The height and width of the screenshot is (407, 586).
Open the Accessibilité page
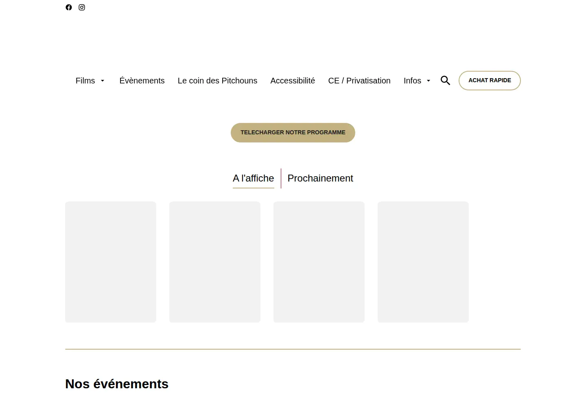pyautogui.click(x=293, y=81)
